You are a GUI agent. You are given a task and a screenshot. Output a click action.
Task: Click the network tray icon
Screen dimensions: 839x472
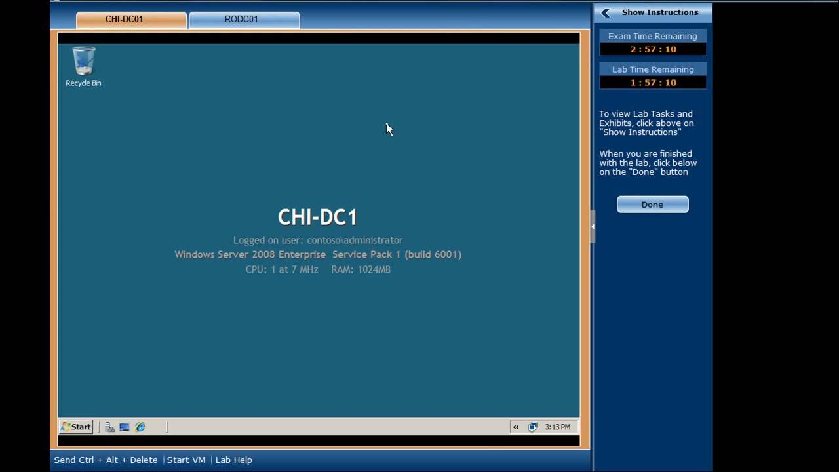click(x=533, y=427)
